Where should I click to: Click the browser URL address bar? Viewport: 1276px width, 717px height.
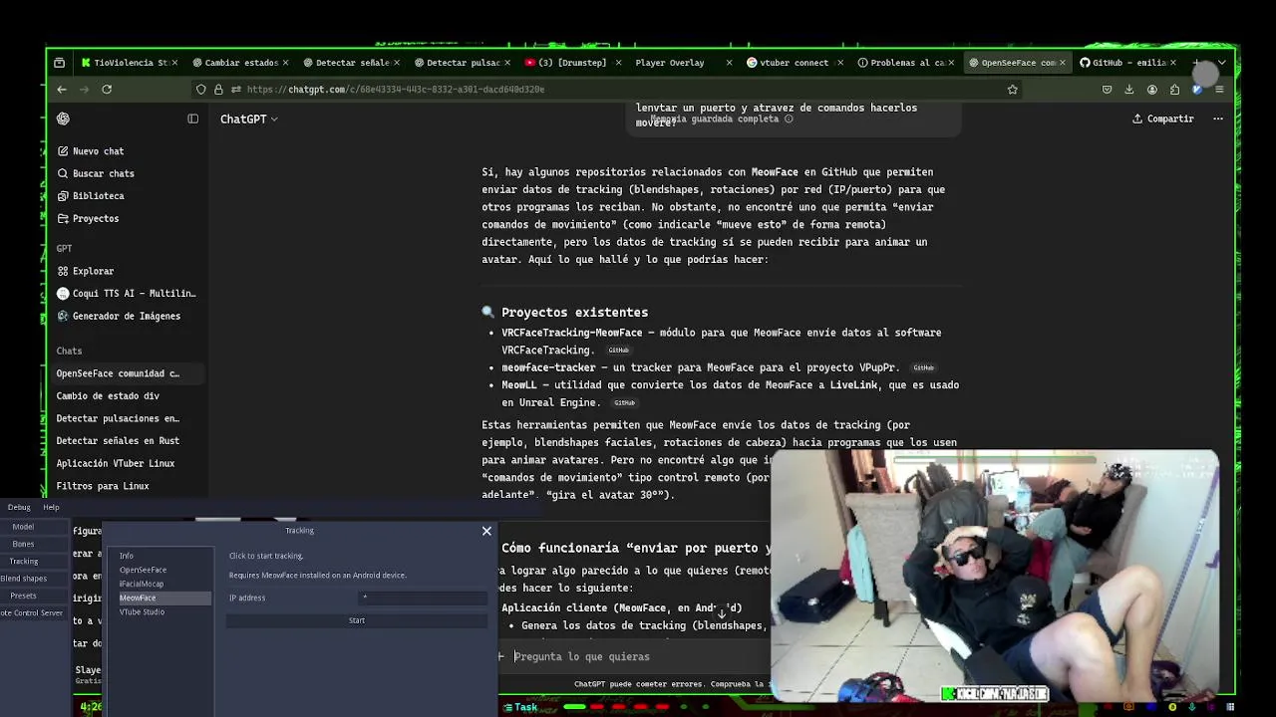click(x=608, y=90)
